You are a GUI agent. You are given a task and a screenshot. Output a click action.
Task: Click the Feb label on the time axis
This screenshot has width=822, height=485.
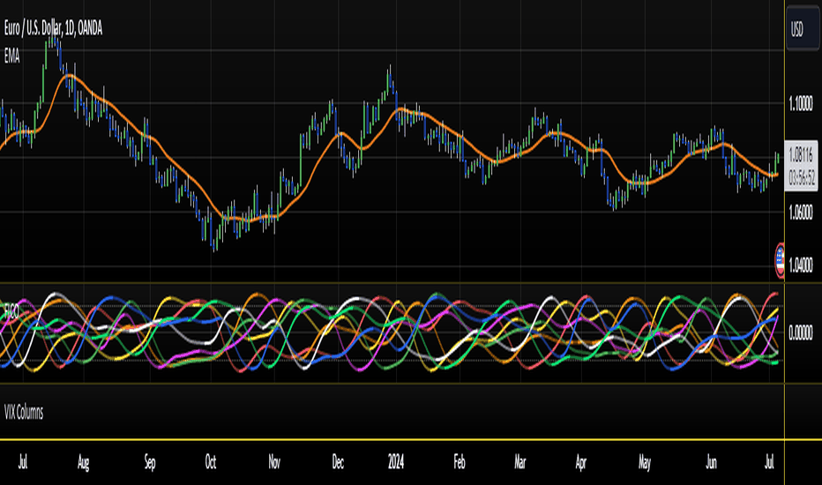click(460, 462)
